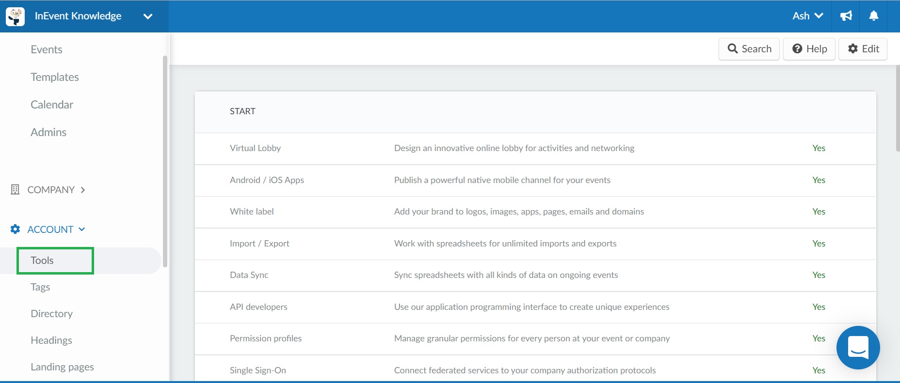Click the API developers row name
This screenshot has height=383, width=900.
coord(258,307)
